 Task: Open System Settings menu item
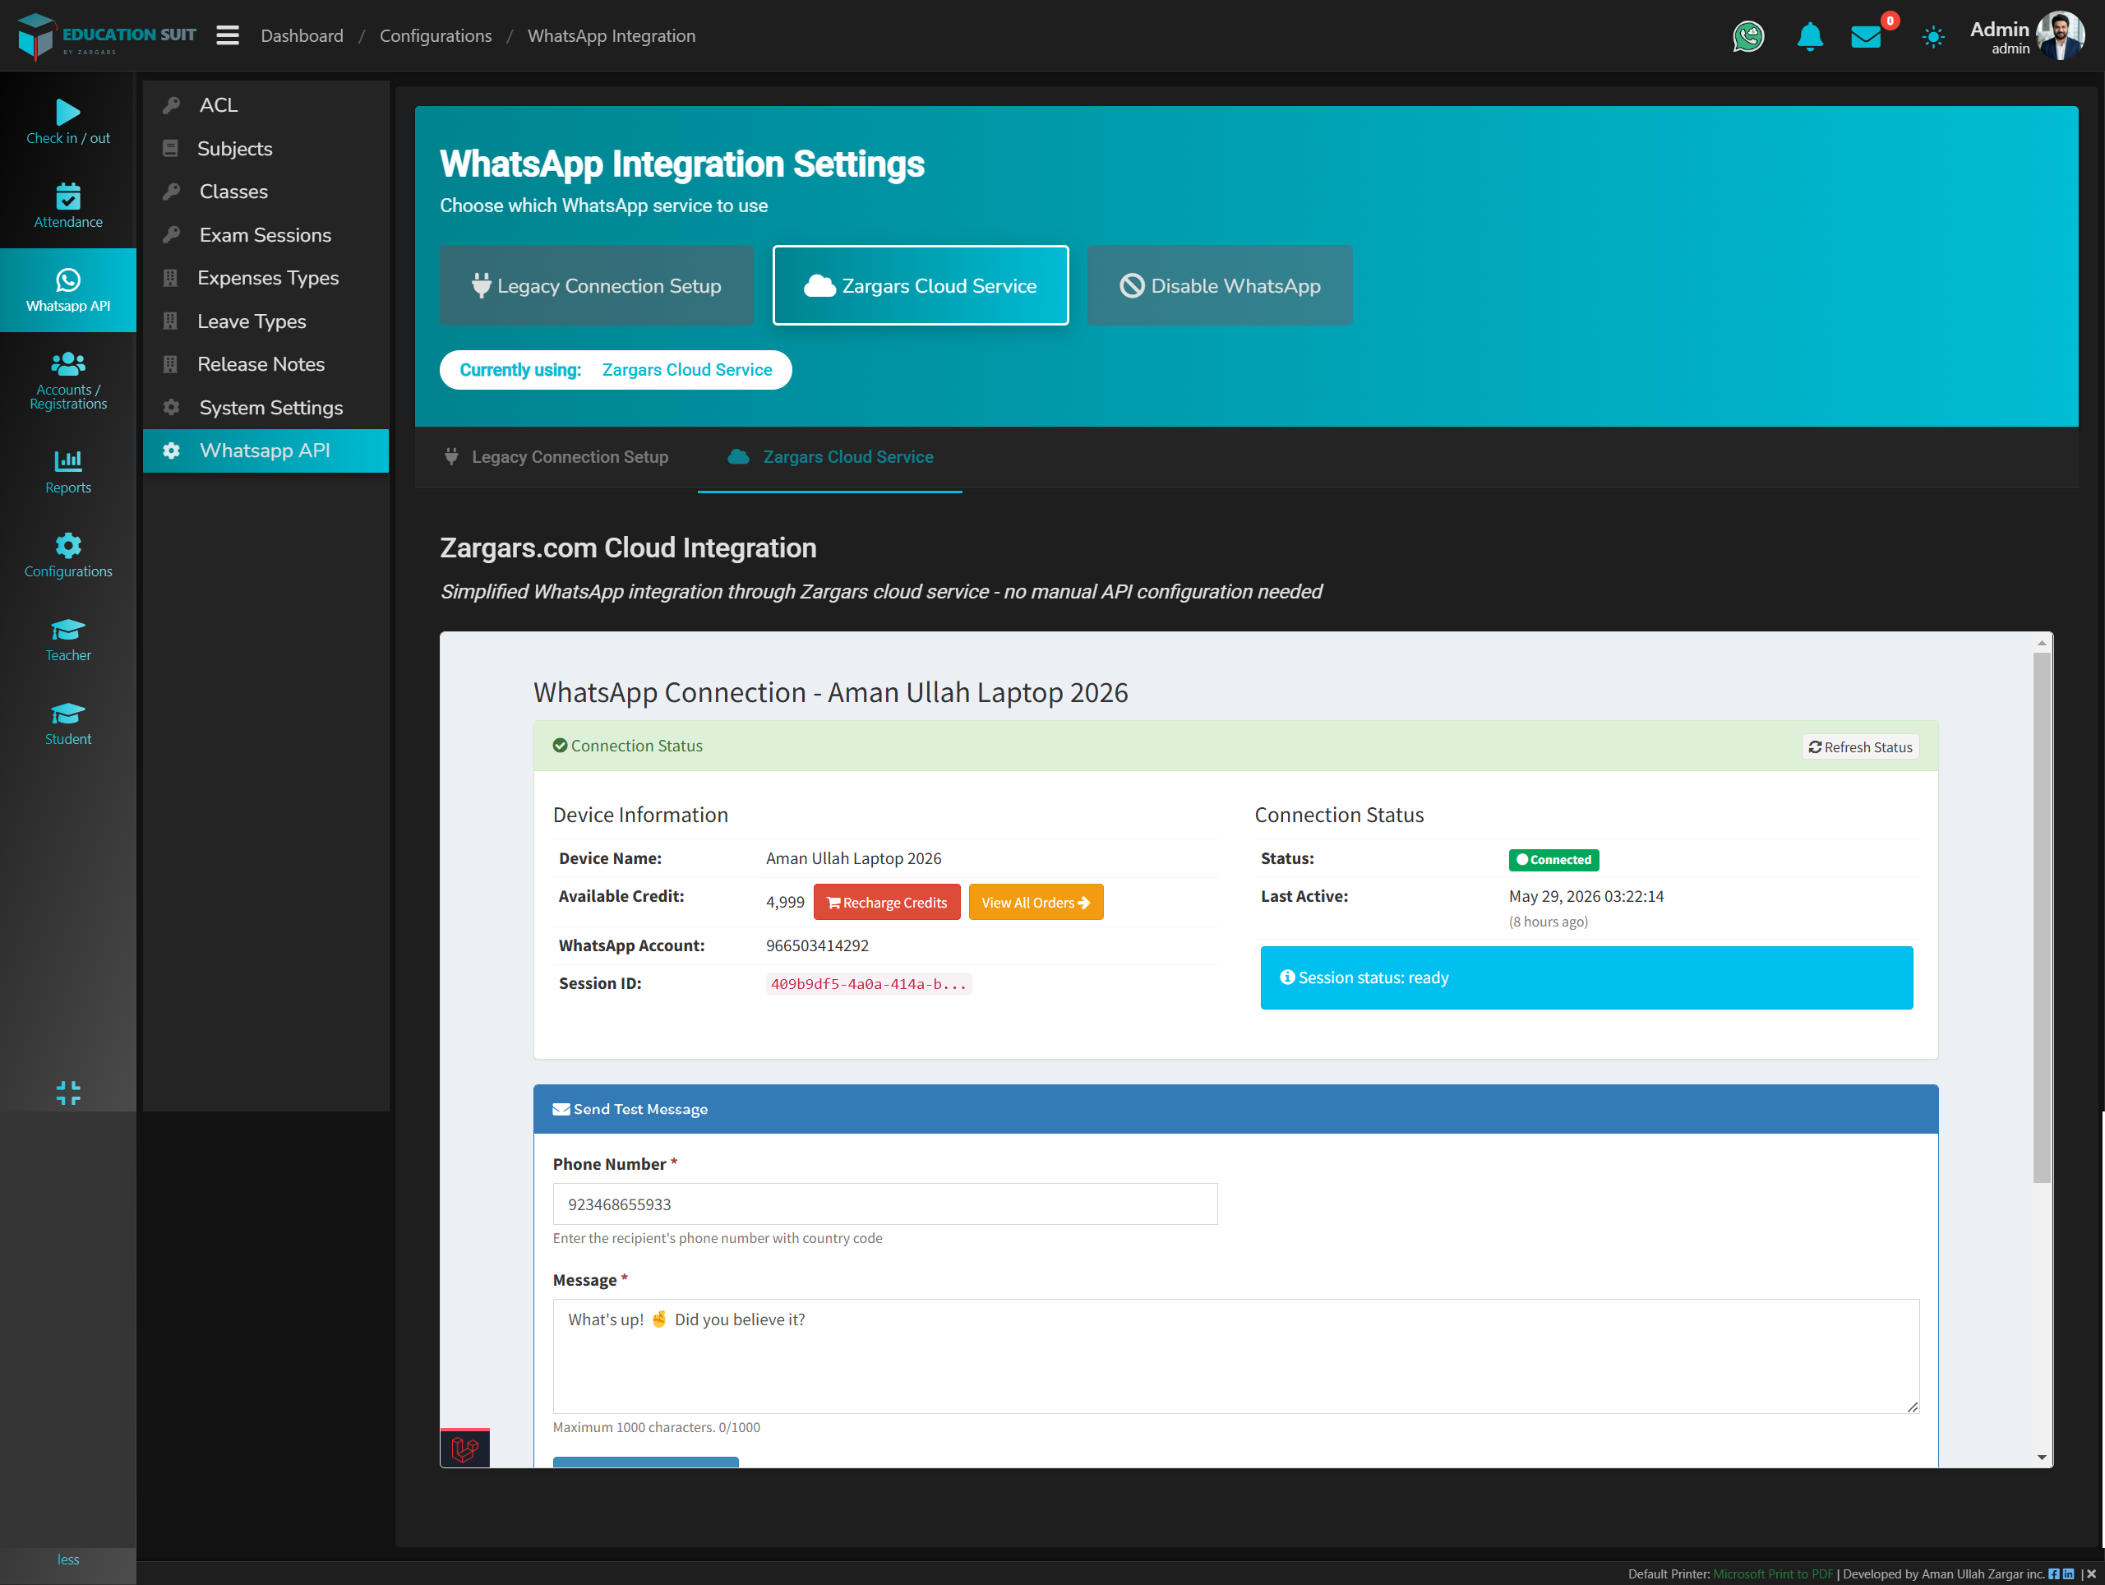[x=265, y=408]
